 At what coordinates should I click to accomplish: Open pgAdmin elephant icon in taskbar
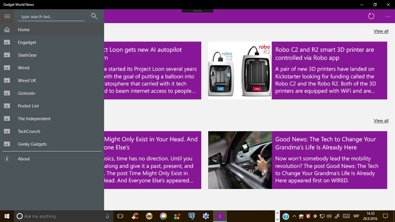191,216
